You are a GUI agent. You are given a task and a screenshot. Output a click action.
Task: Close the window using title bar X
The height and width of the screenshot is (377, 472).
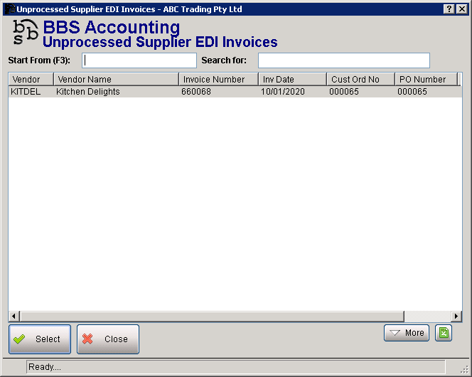pyautogui.click(x=461, y=9)
